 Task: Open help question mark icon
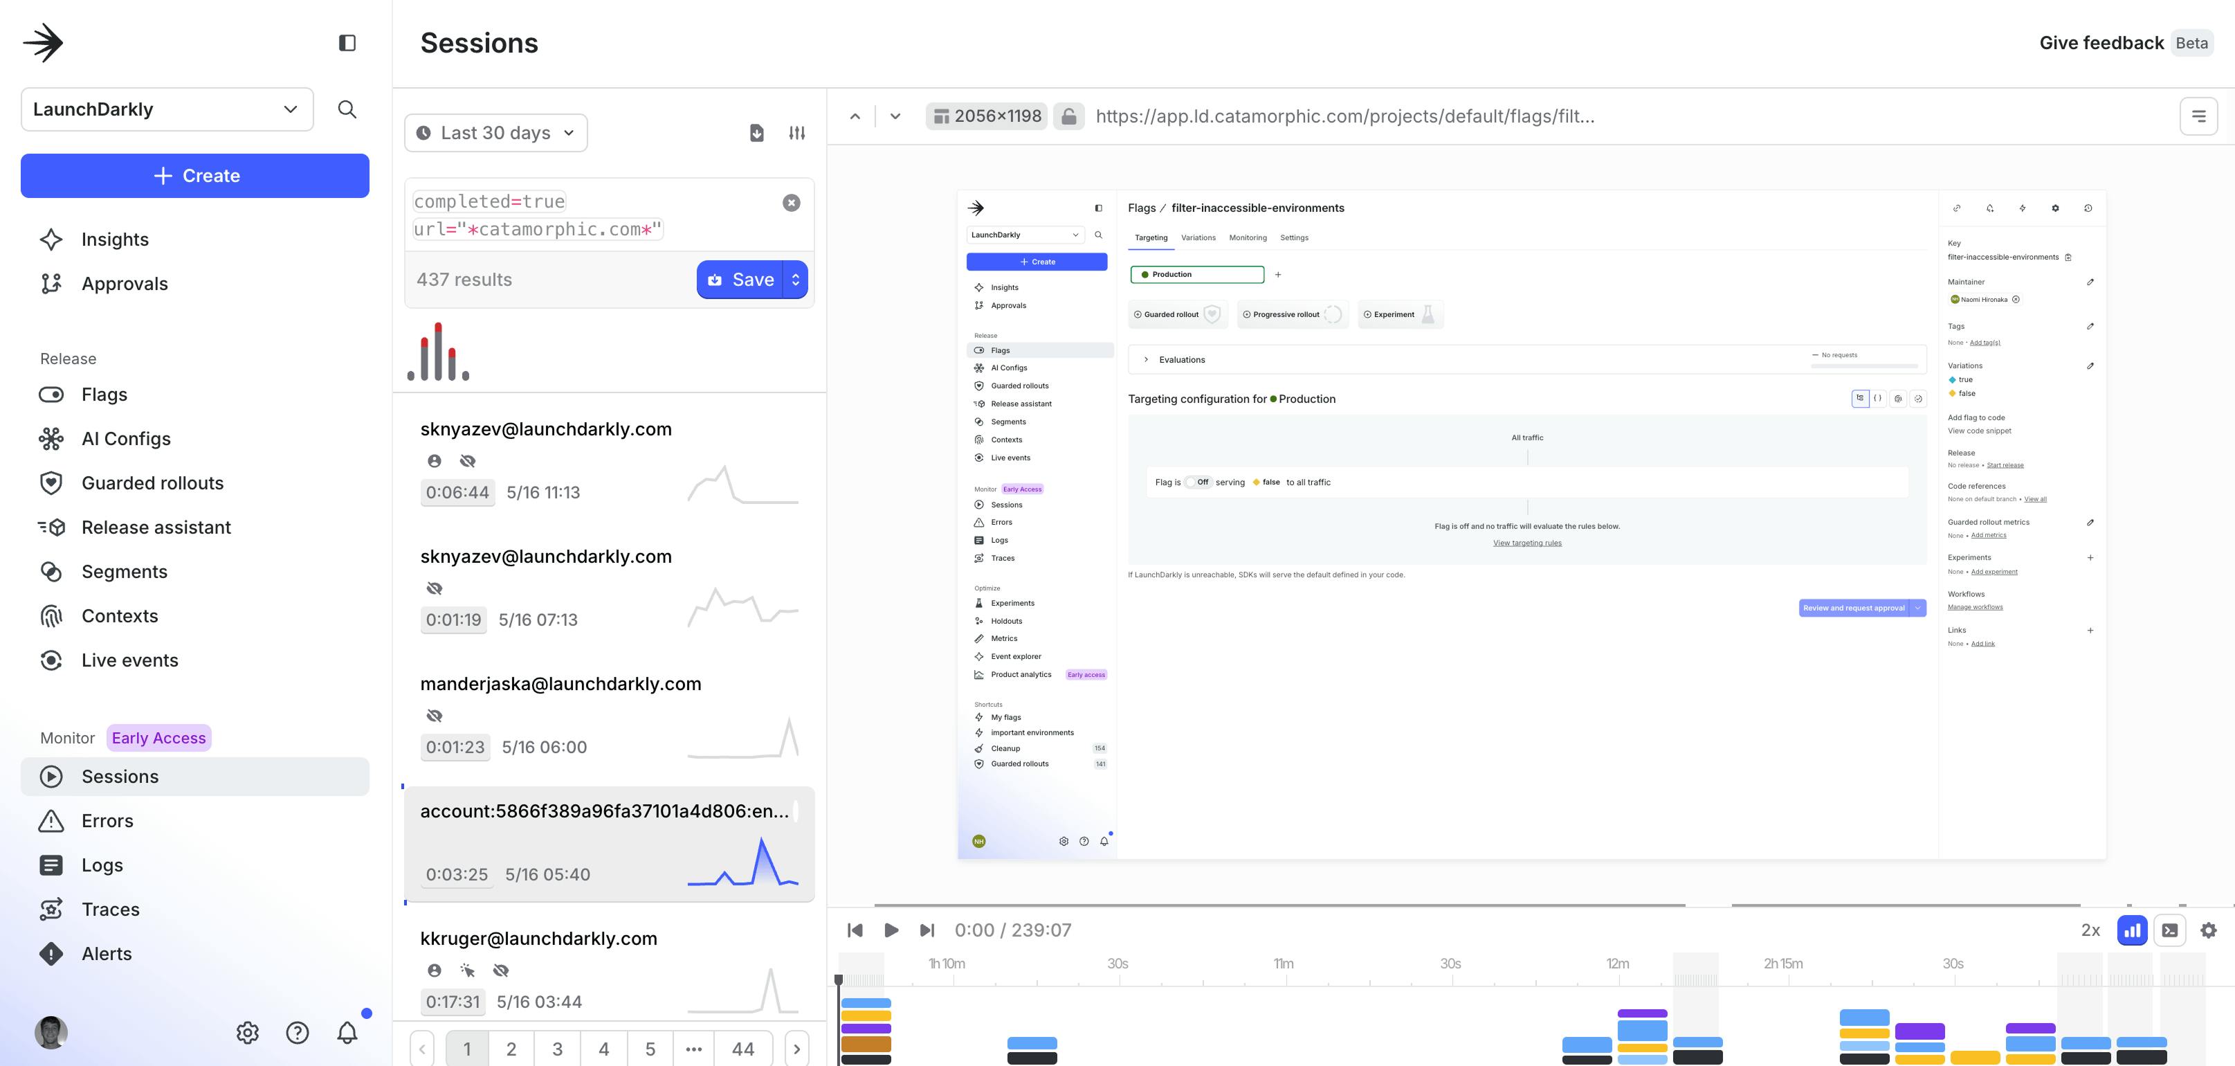(298, 1032)
